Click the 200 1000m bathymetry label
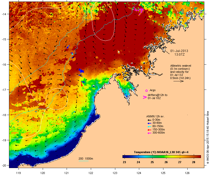 pos(86,159)
